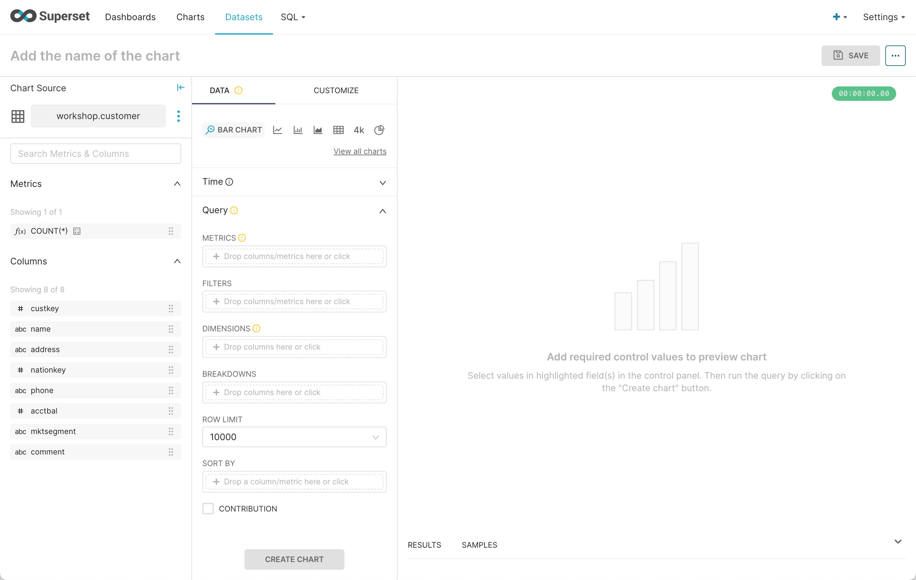Select the Table chart icon
The width and height of the screenshot is (916, 580).
[x=339, y=130]
